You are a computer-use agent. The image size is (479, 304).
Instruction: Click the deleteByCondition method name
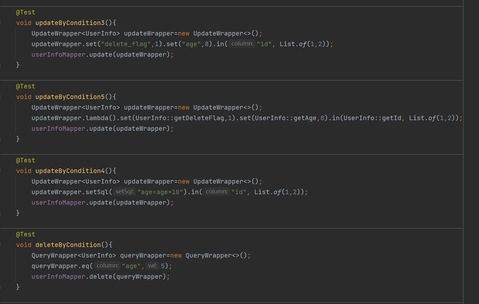pos(68,245)
